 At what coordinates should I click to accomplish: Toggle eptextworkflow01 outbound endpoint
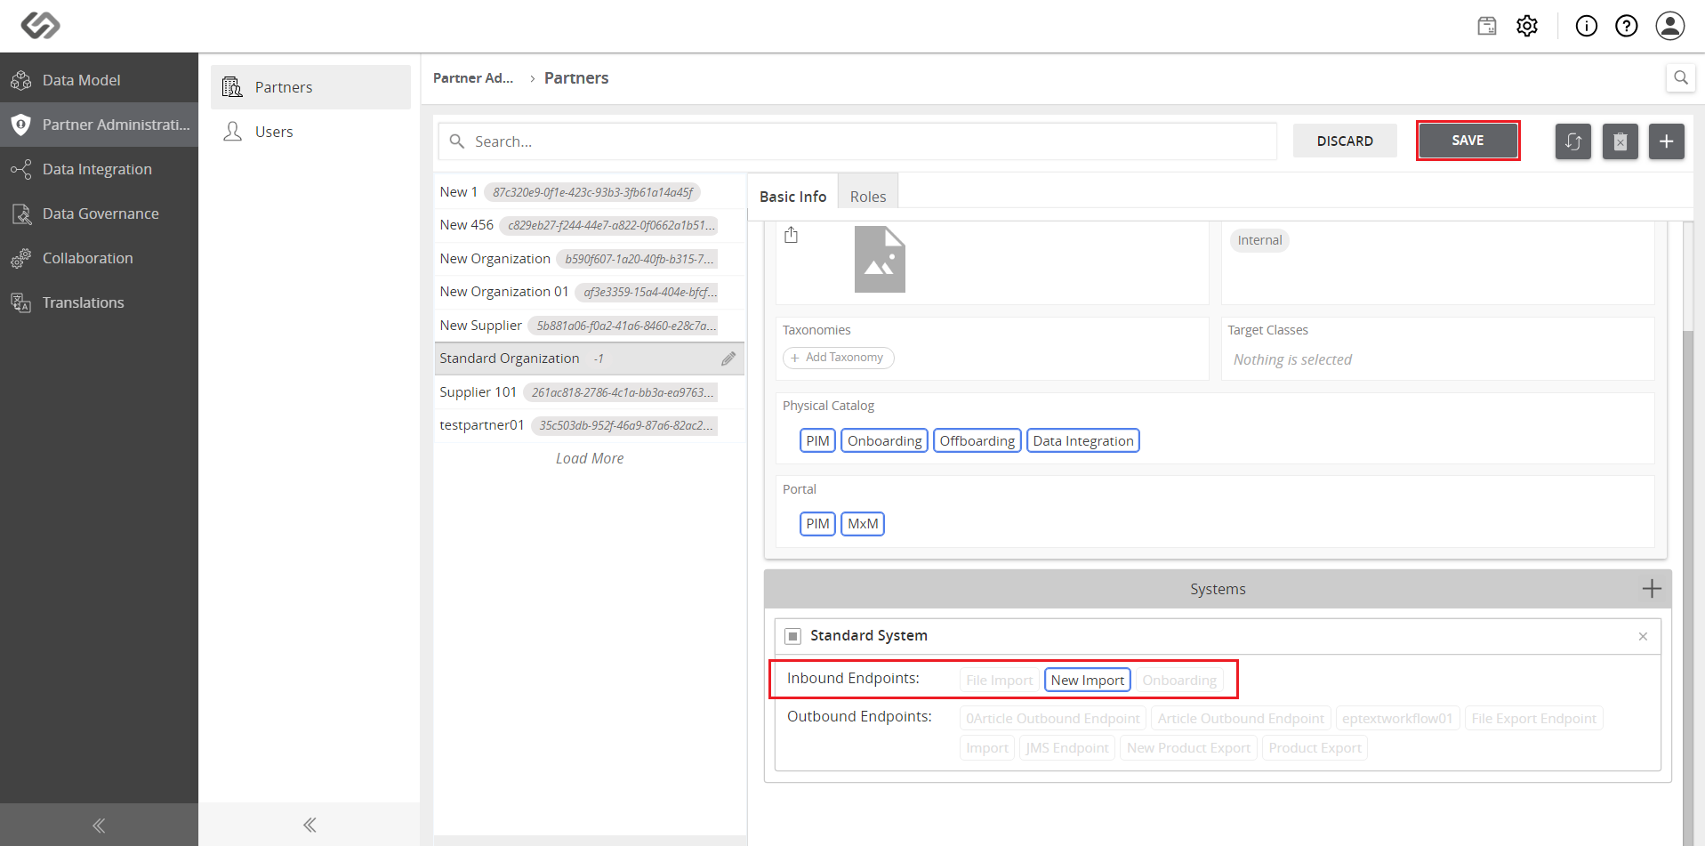(1397, 719)
